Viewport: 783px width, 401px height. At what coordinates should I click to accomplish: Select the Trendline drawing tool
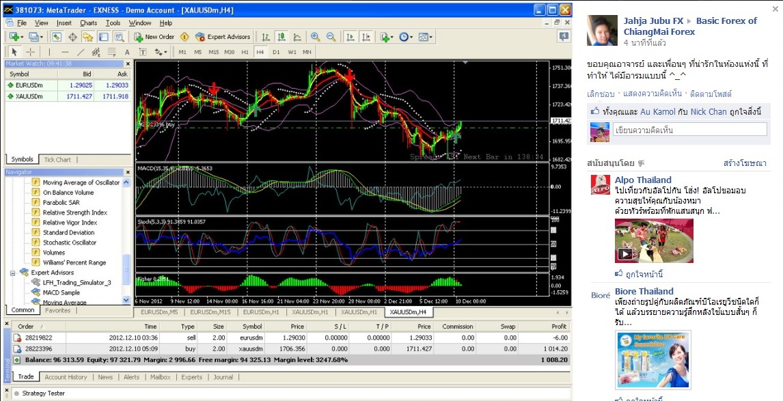81,52
